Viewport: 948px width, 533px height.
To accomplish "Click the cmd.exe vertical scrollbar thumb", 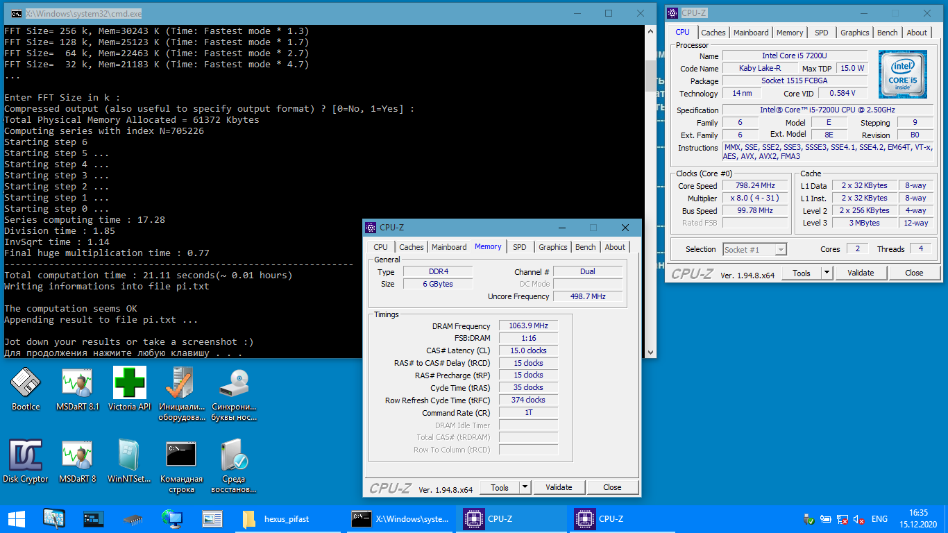I will click(x=650, y=75).
